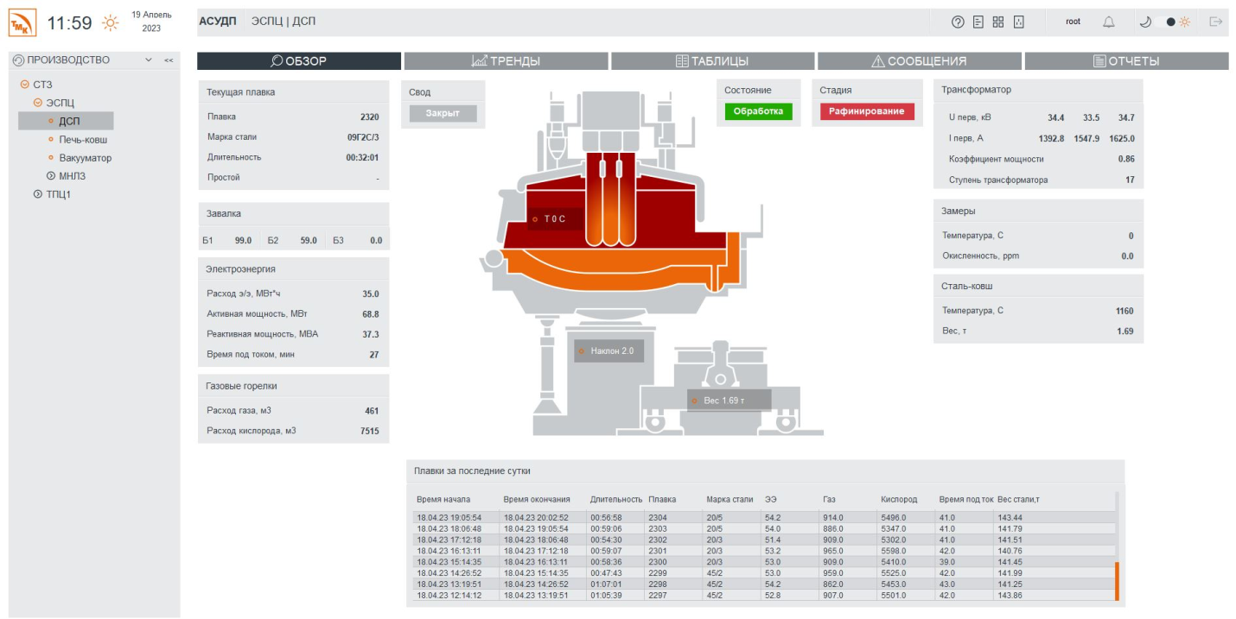Expand the ТПЦ1 tree node
1236x619 pixels.
[x=37, y=194]
